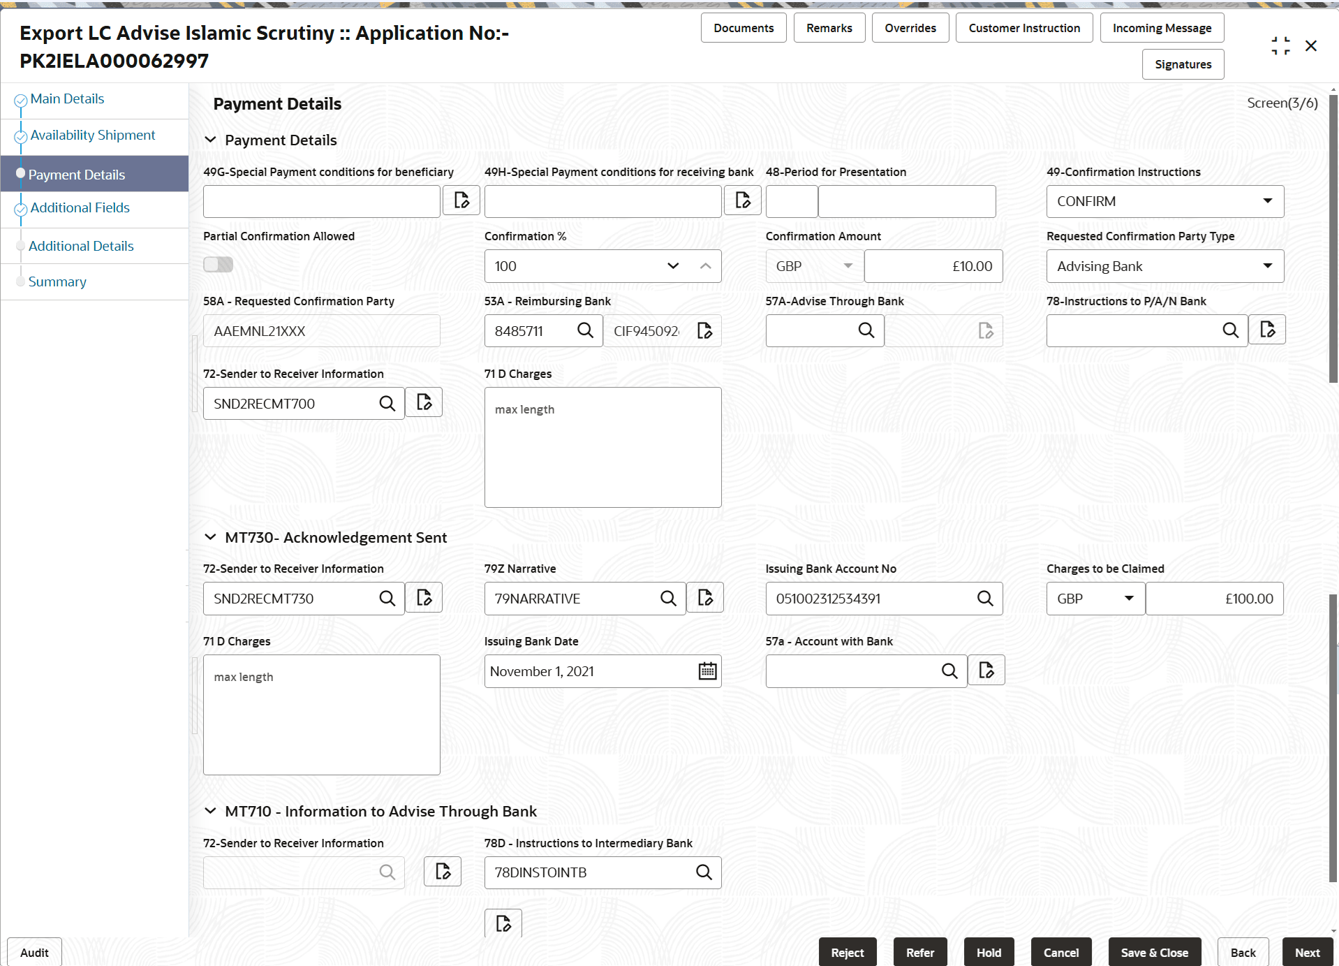Open the calendar picker for Issuing Bank Date
The height and width of the screenshot is (966, 1339).
pyautogui.click(x=707, y=671)
